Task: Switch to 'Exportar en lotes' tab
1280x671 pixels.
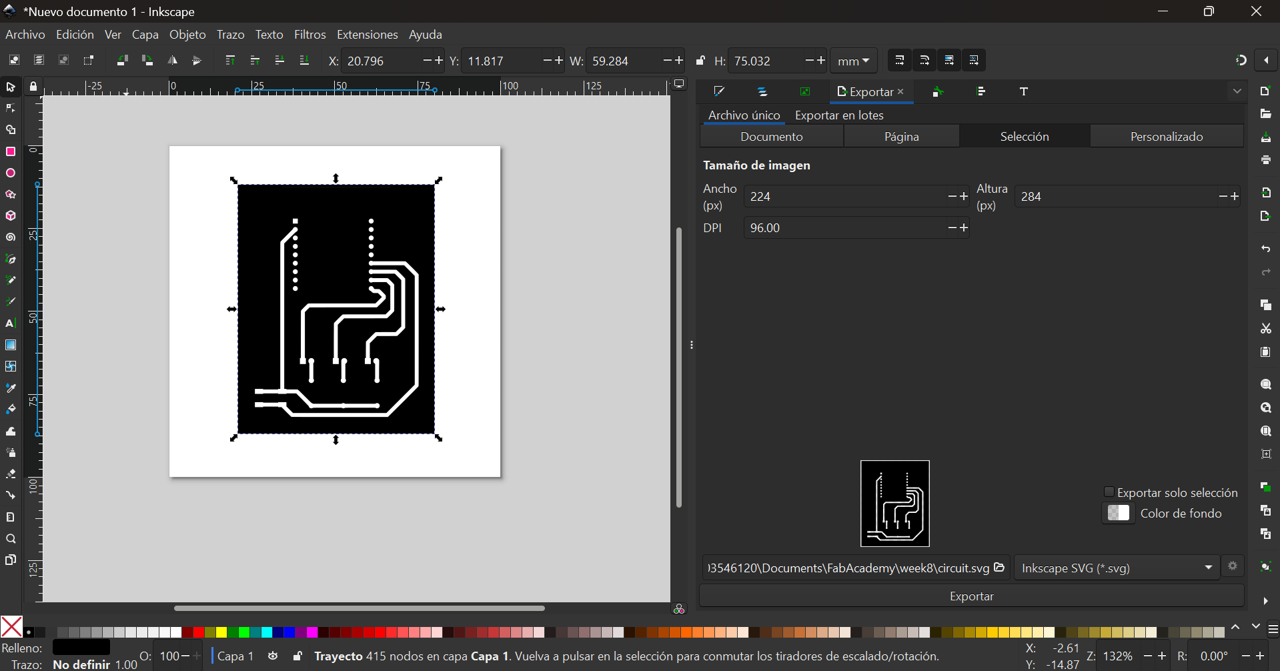Action: point(839,115)
